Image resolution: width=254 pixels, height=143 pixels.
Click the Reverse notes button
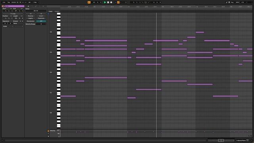click(31, 16)
